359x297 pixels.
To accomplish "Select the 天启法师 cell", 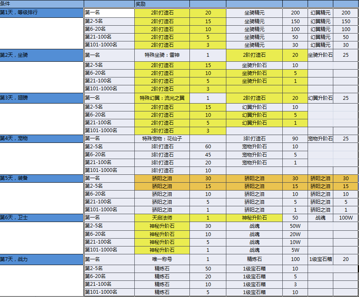I will pos(162,218).
